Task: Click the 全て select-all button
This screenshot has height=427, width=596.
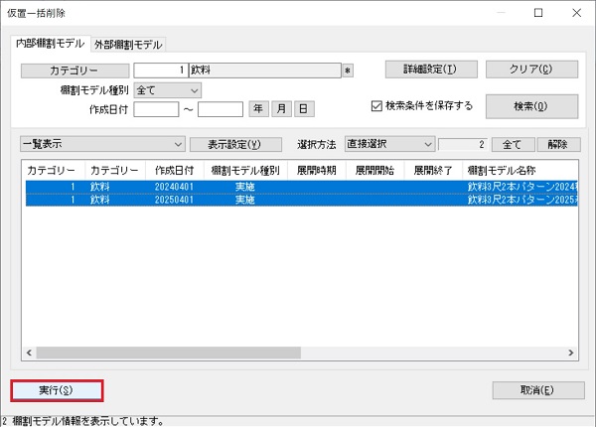Action: click(513, 144)
